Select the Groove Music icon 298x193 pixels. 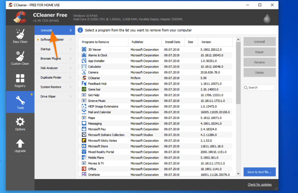pos(84,101)
